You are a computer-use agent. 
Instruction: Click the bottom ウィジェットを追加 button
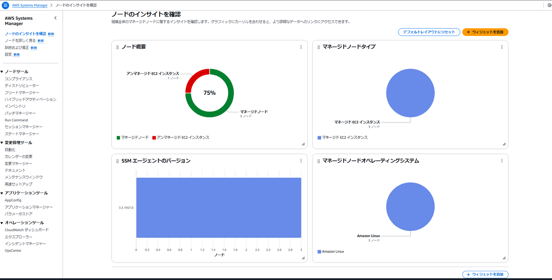[x=485, y=274]
